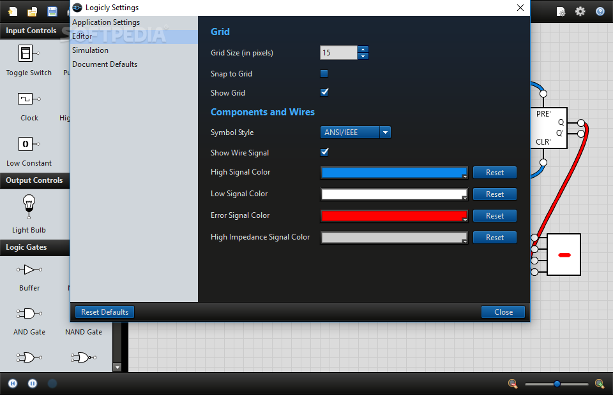Click the gear settings icon at top right
The width and height of the screenshot is (613, 395).
pos(580,11)
